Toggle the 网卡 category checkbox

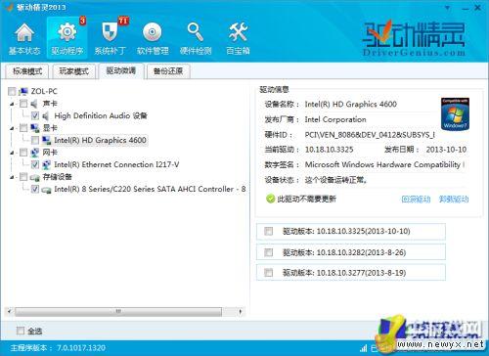23,153
